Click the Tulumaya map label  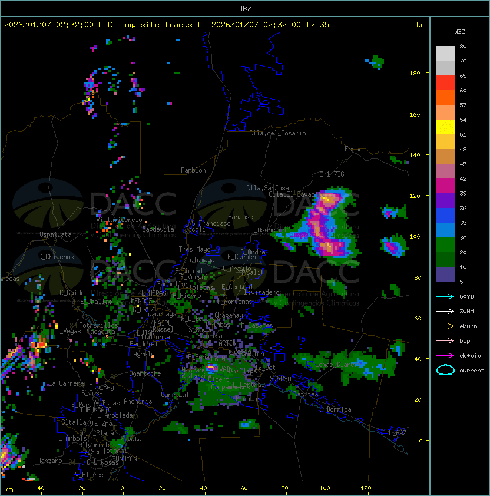[x=201, y=260]
